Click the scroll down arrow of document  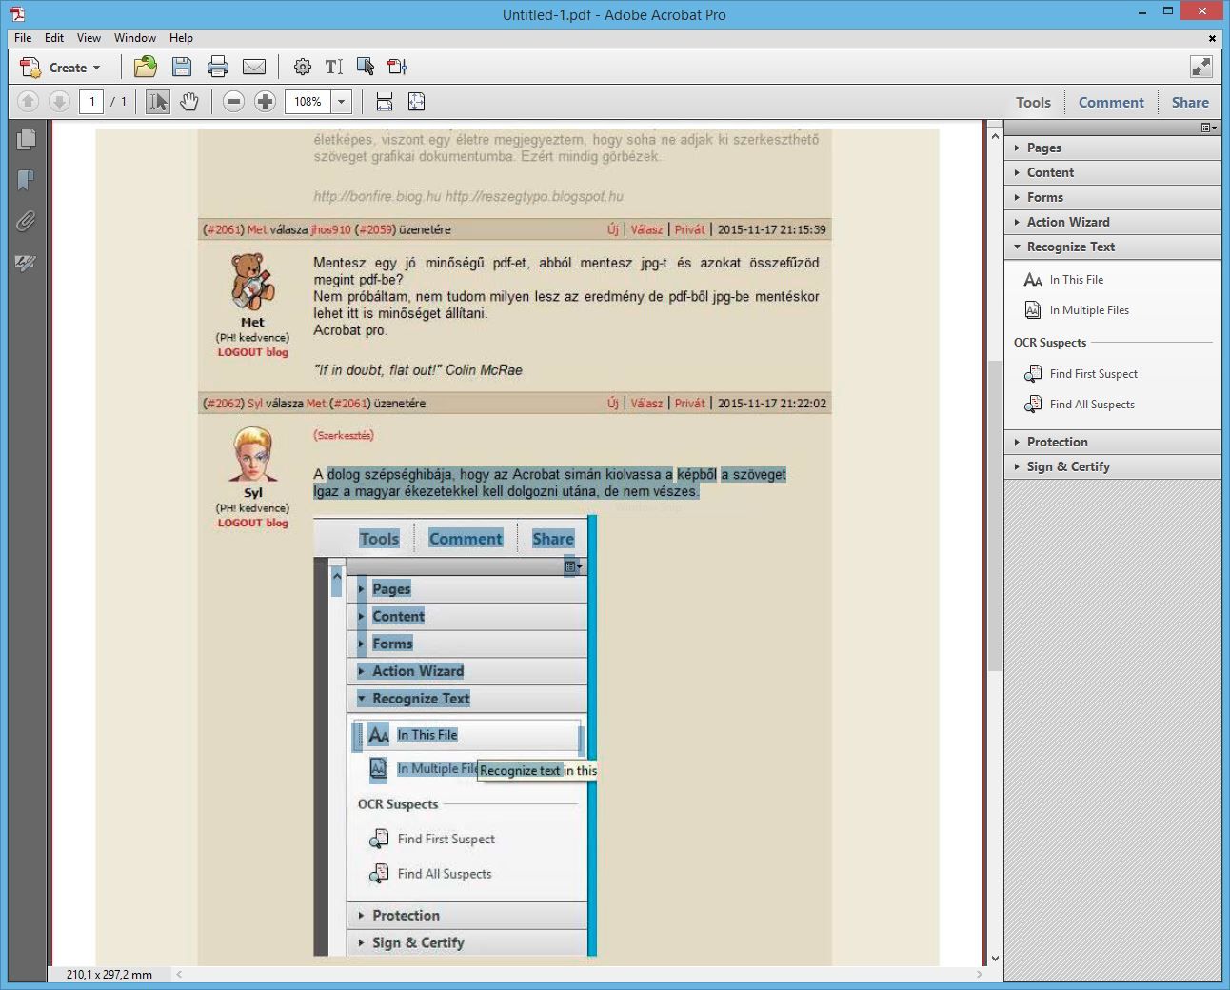(995, 959)
